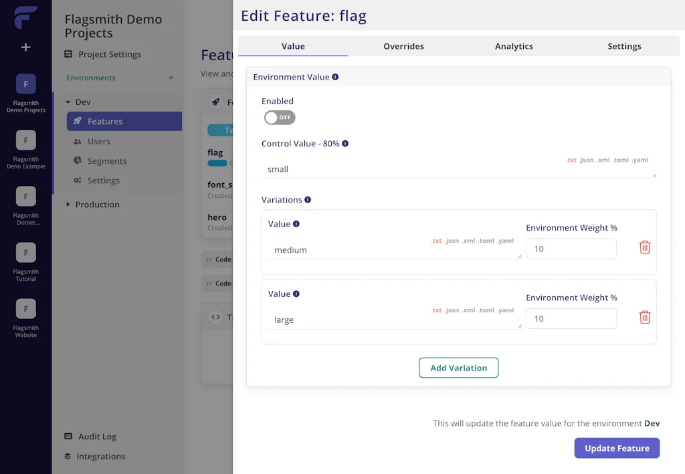Collapse the Dev environment tree
The width and height of the screenshot is (685, 474).
point(68,102)
